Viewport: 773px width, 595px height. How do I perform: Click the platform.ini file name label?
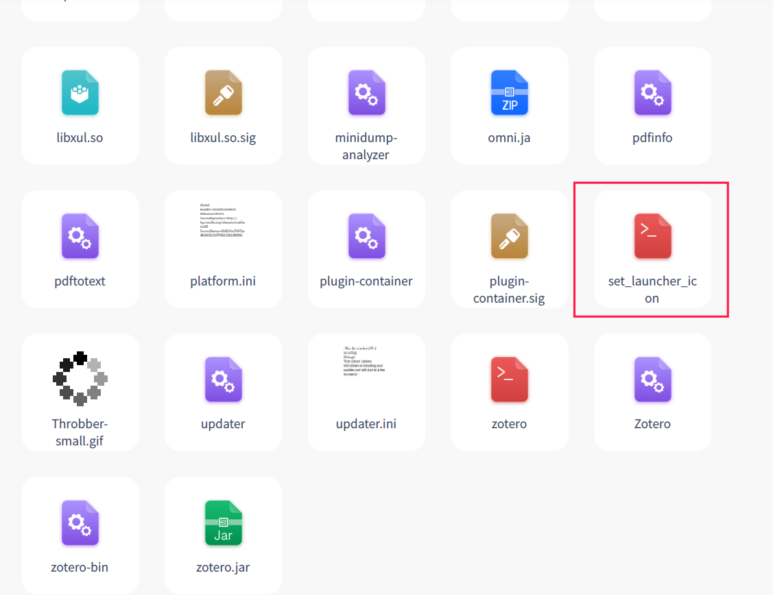point(223,281)
